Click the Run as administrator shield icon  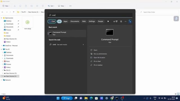(x=91, y=54)
